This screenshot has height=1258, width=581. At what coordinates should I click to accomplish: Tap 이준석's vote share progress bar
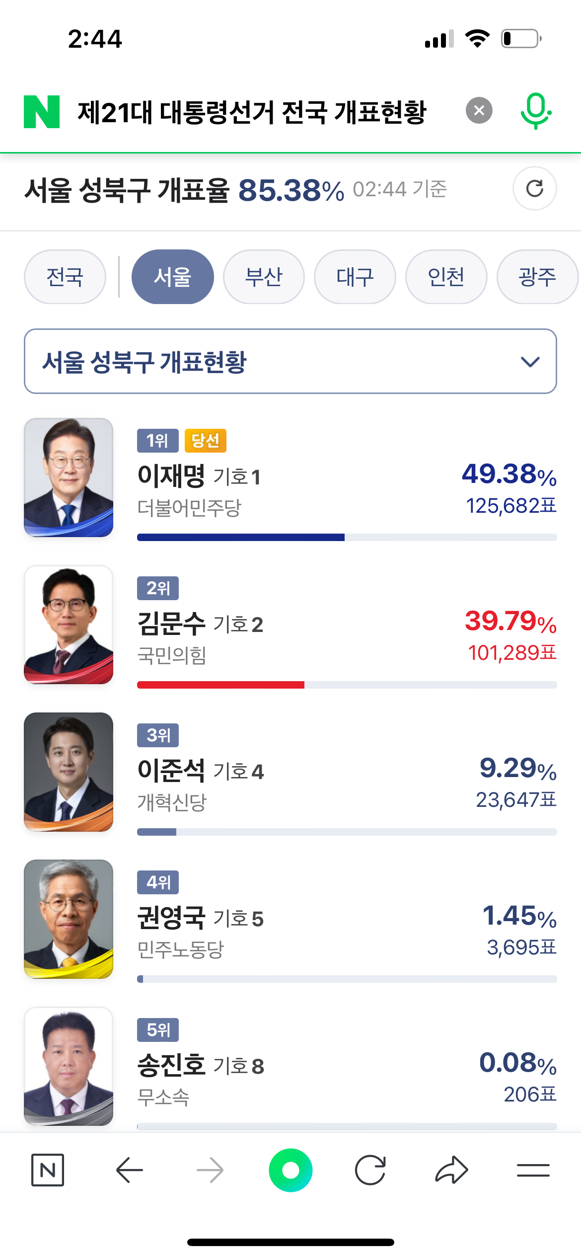click(347, 832)
